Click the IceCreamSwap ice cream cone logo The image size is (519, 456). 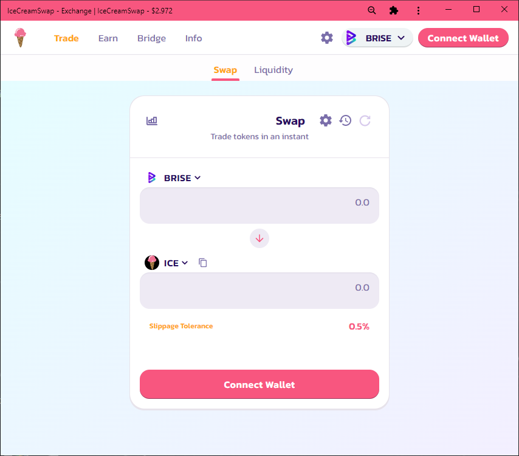pyautogui.click(x=20, y=38)
